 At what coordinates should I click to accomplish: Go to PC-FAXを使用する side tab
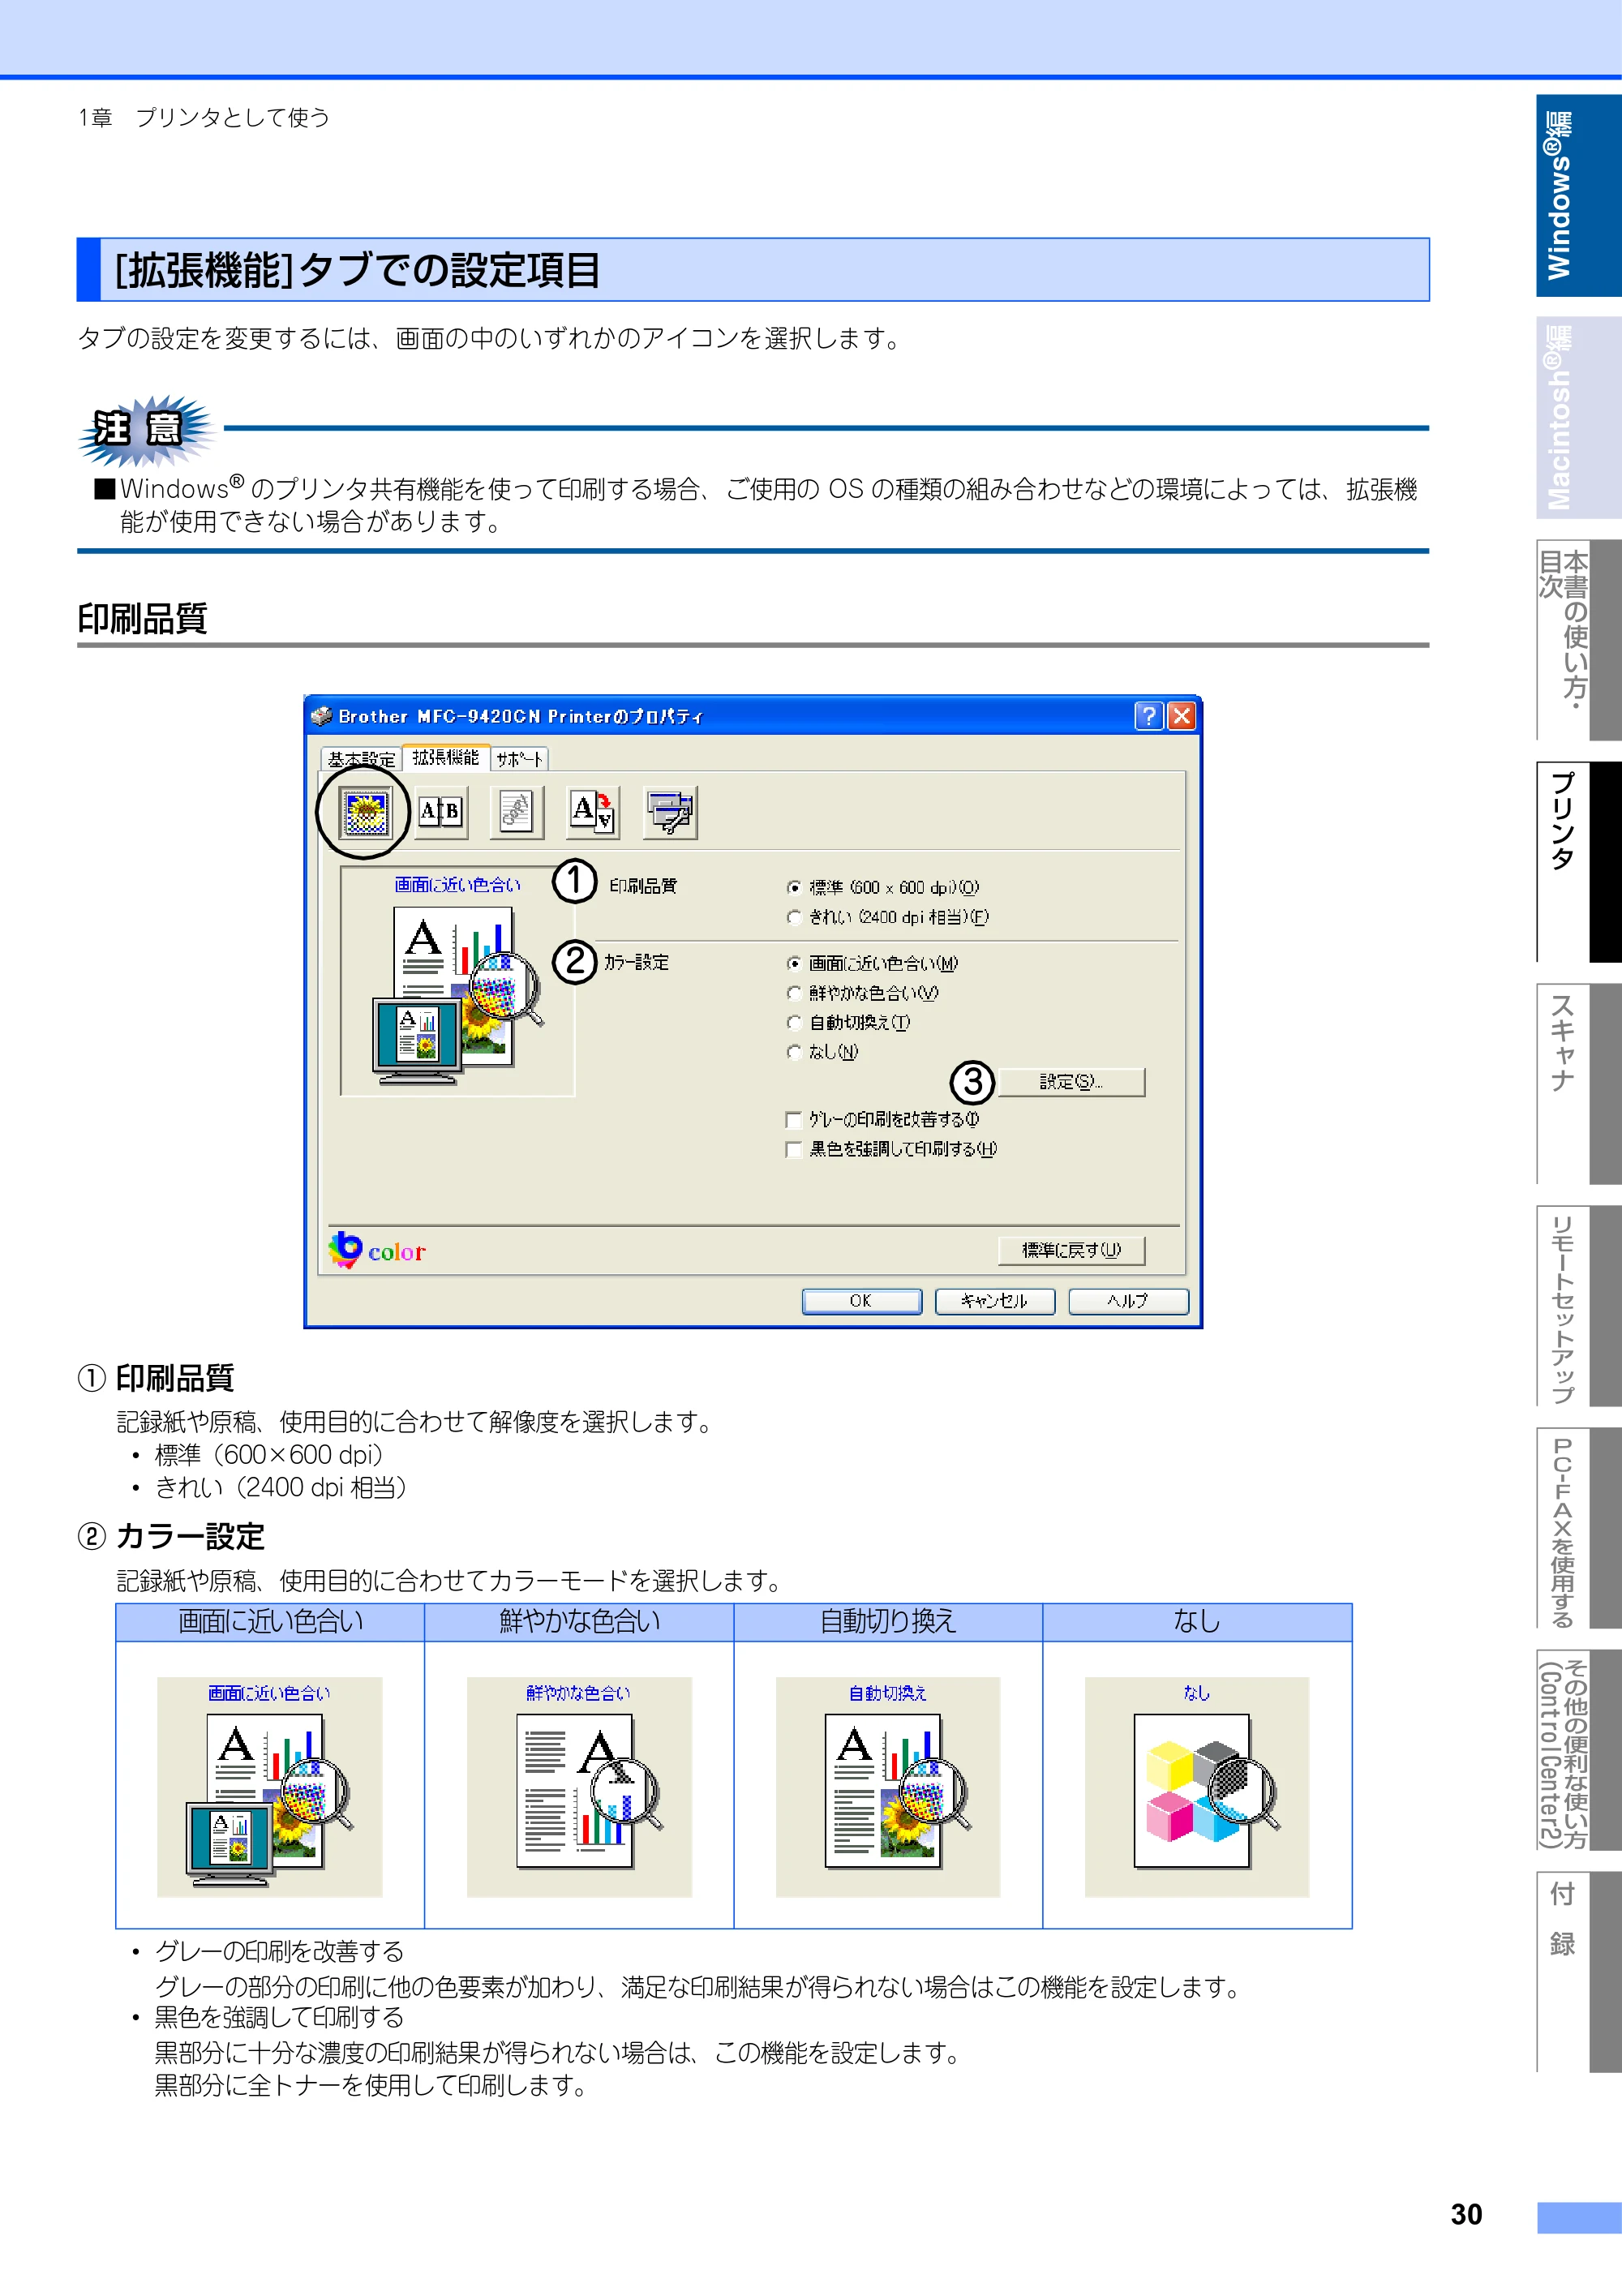tap(1578, 1528)
